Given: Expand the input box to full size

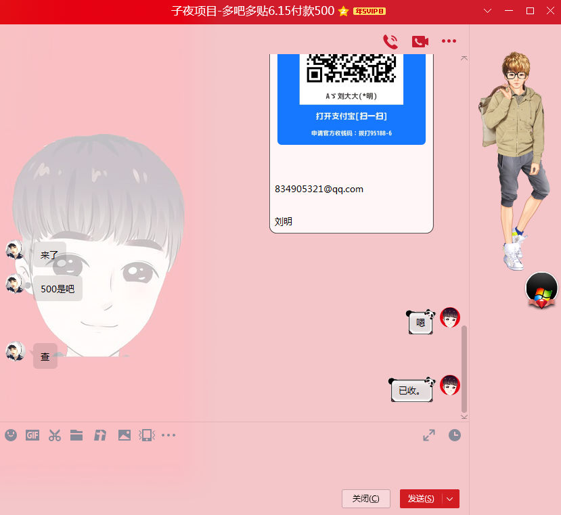Looking at the screenshot, I should click(x=429, y=435).
